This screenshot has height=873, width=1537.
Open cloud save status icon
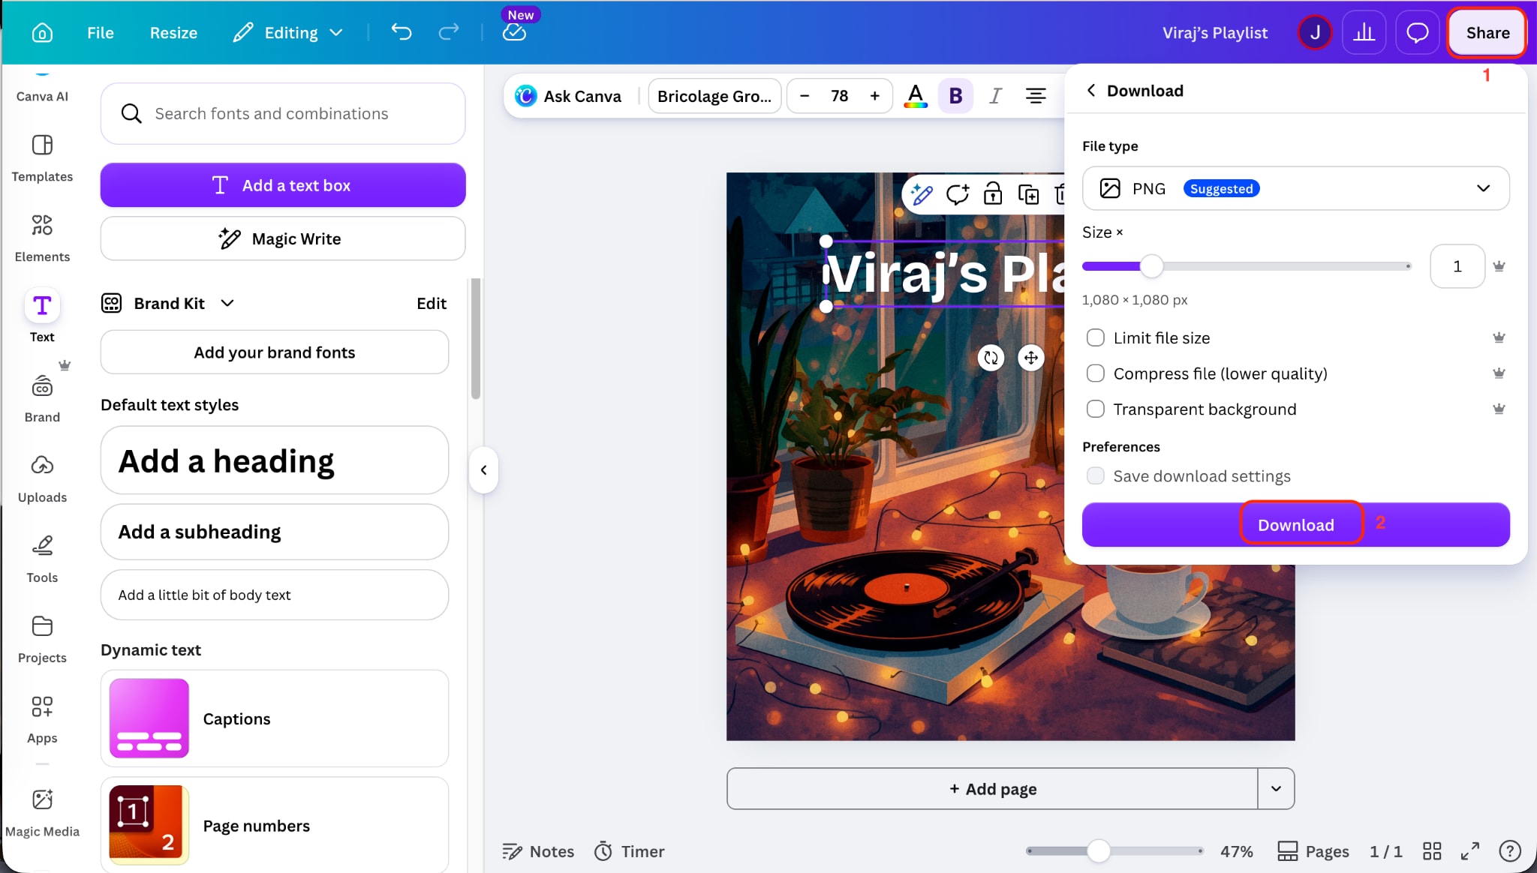(514, 32)
